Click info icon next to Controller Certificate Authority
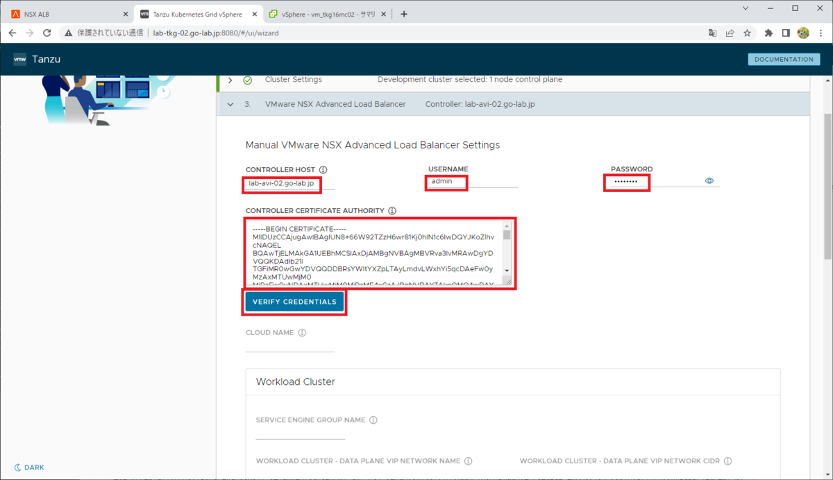Image resolution: width=833 pixels, height=480 pixels. tap(392, 210)
